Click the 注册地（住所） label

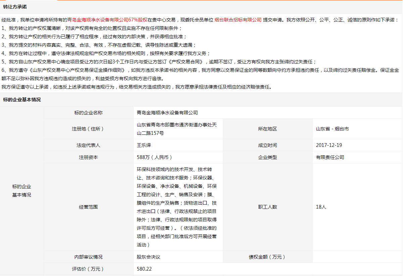tap(89, 129)
